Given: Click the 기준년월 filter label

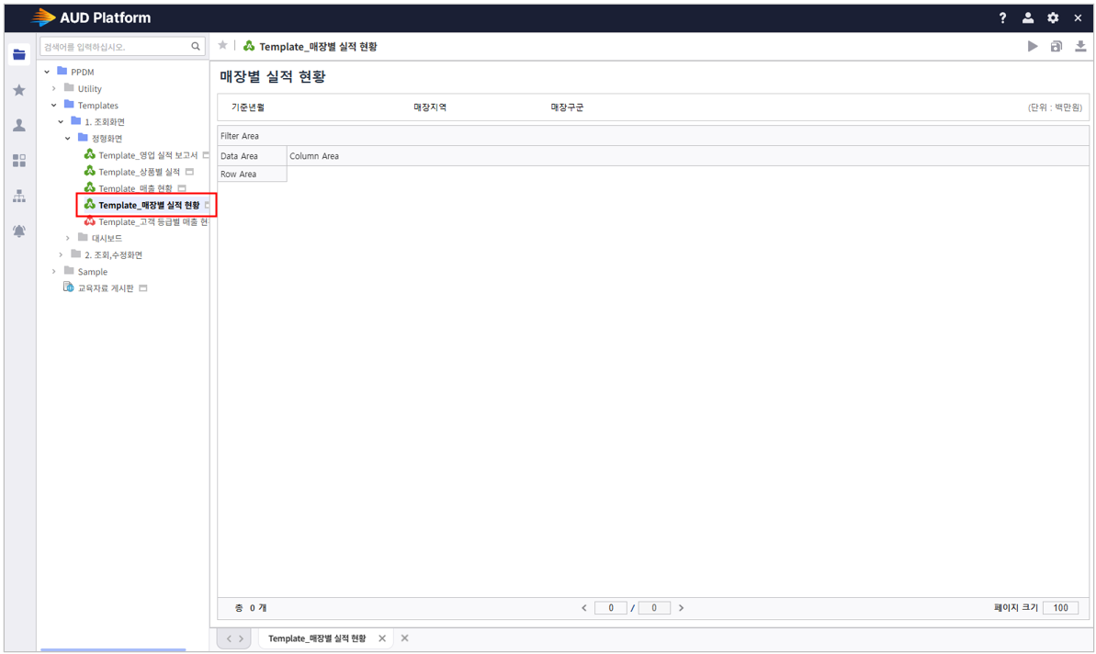Looking at the screenshot, I should (x=247, y=107).
